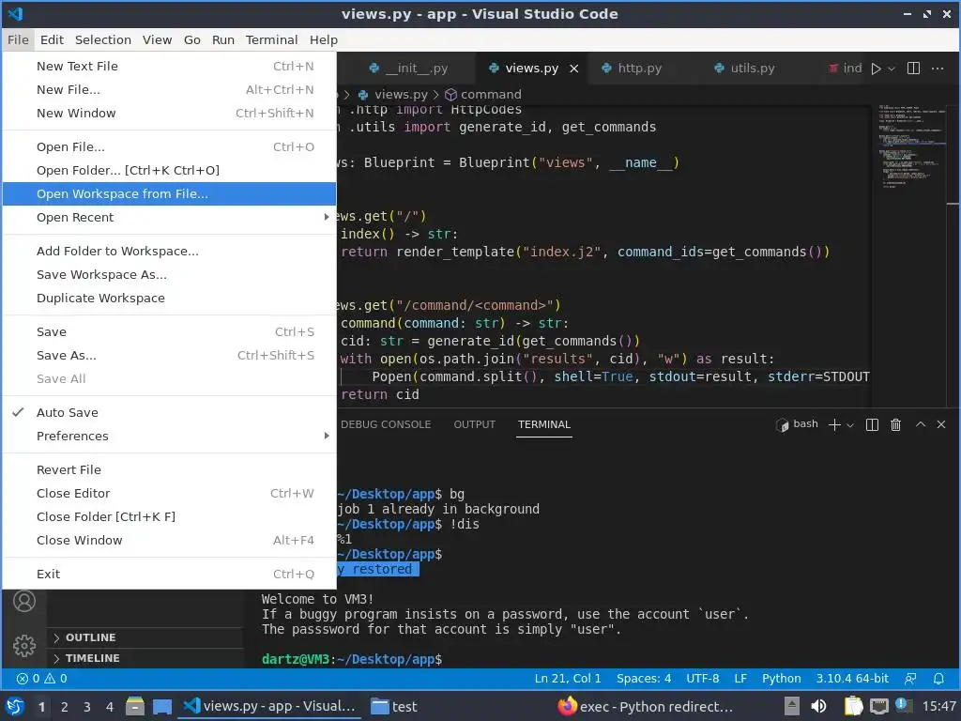The image size is (961, 721).
Task: Choose New Text File
Action: [x=169, y=67]
